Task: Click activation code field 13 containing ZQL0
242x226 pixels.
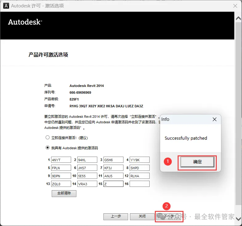Action: point(61,184)
